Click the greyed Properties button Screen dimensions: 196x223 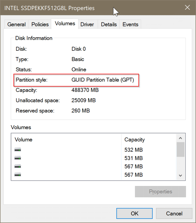tap(160, 192)
